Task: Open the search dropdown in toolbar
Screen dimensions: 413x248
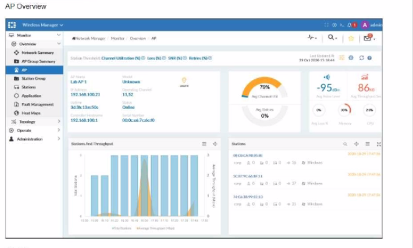Action: click(333, 38)
